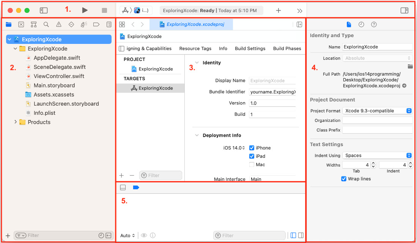Image resolution: width=417 pixels, height=243 pixels.
Task: Open the Resource Tags tab
Action: click(195, 48)
